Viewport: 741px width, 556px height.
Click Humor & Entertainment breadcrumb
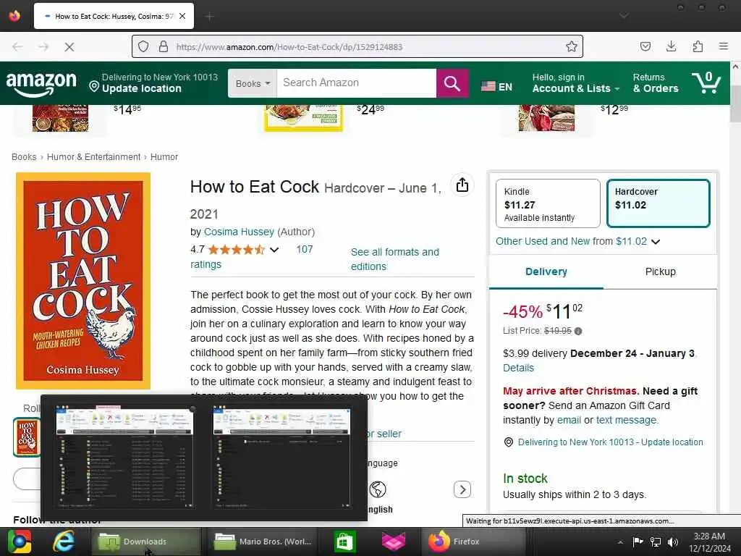click(93, 157)
